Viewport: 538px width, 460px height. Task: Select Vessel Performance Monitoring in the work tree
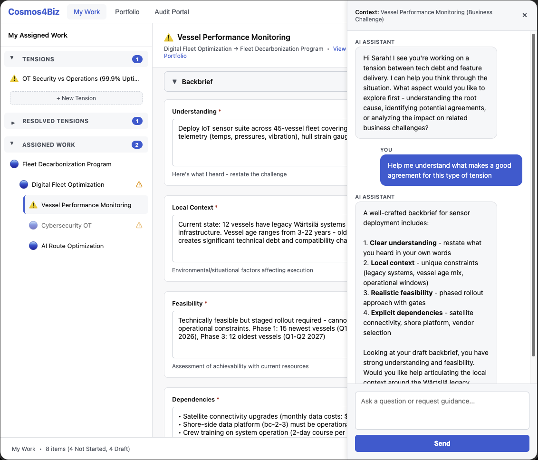point(86,205)
